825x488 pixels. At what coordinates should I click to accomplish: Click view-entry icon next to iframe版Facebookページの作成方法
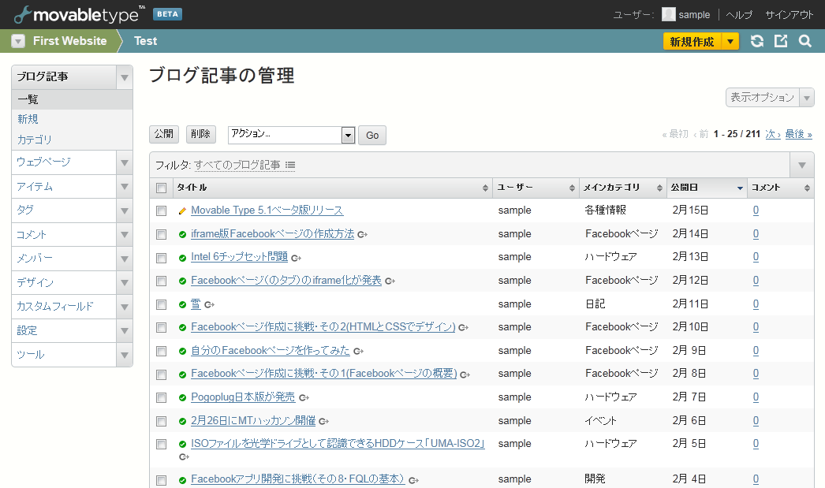tap(363, 234)
